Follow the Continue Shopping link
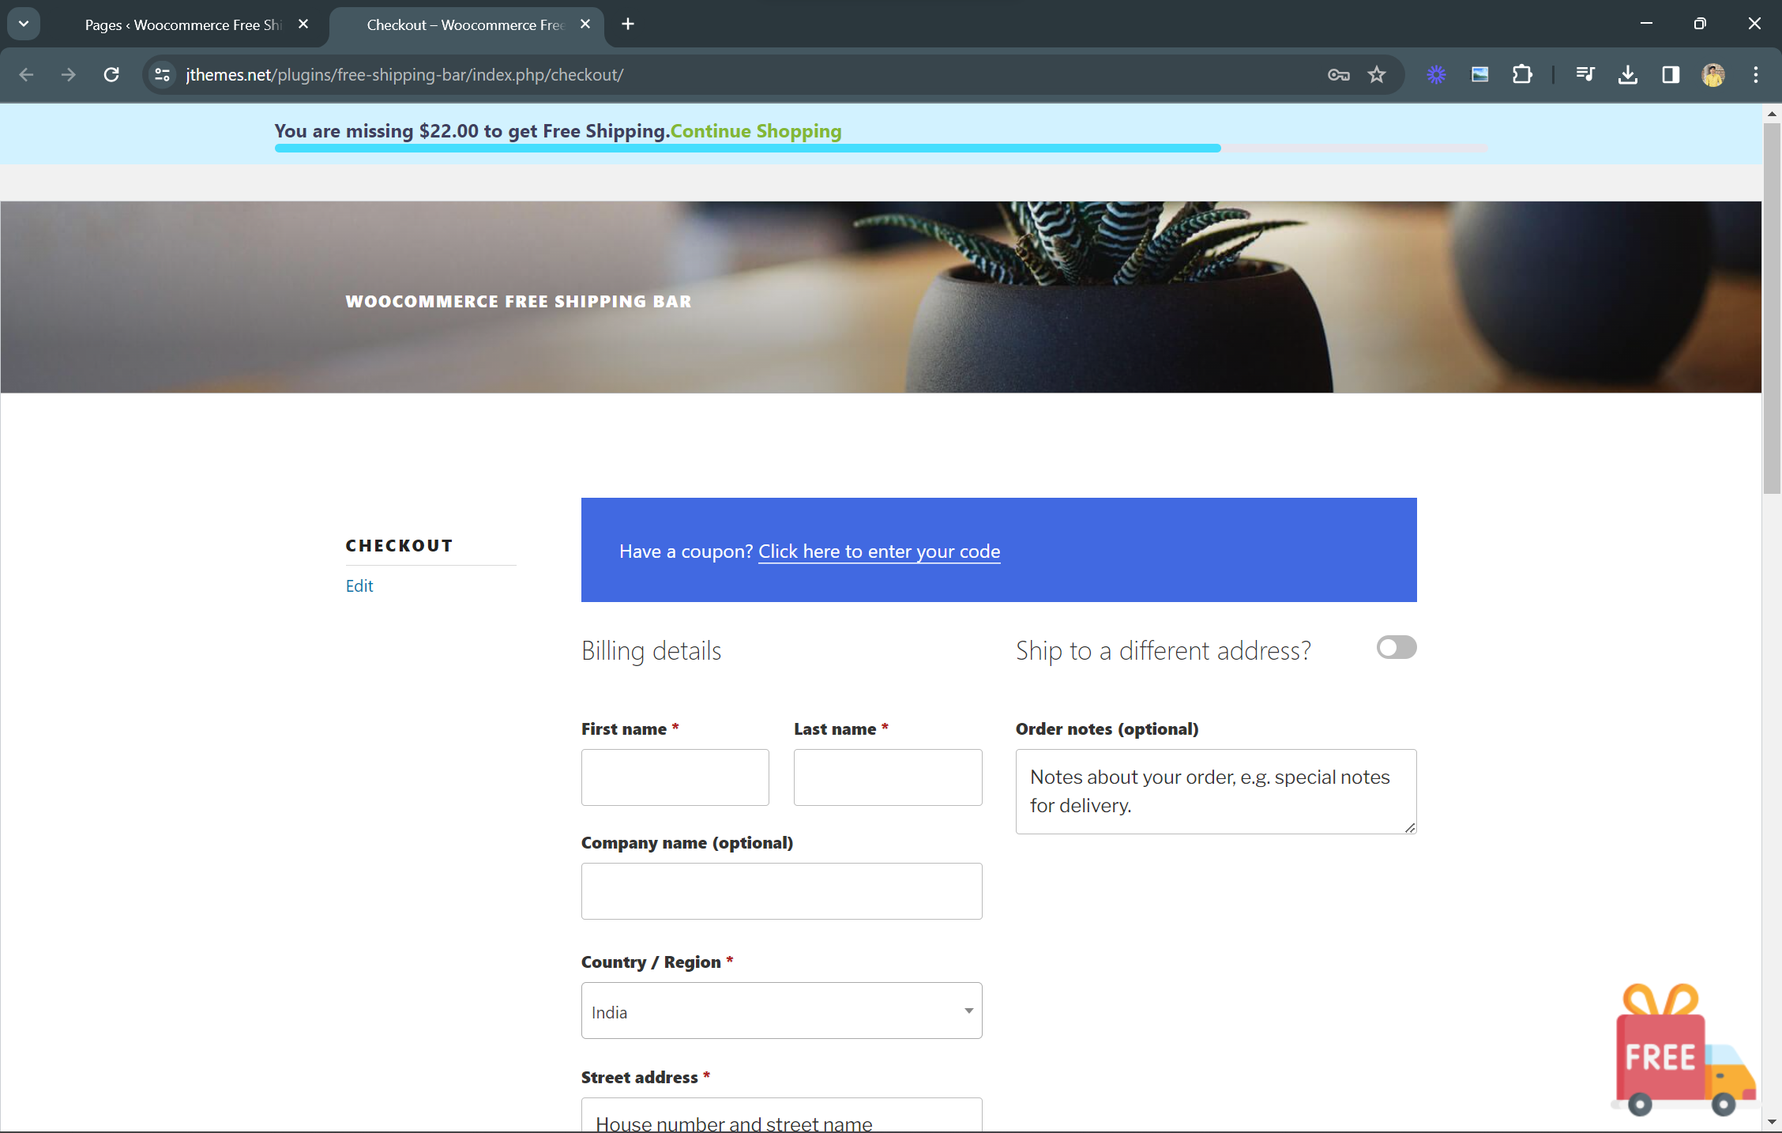 coord(756,130)
